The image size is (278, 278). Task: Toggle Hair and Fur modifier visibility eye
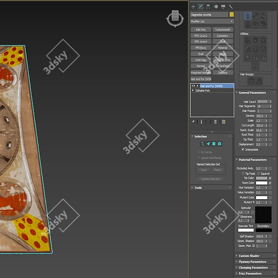coord(193,86)
